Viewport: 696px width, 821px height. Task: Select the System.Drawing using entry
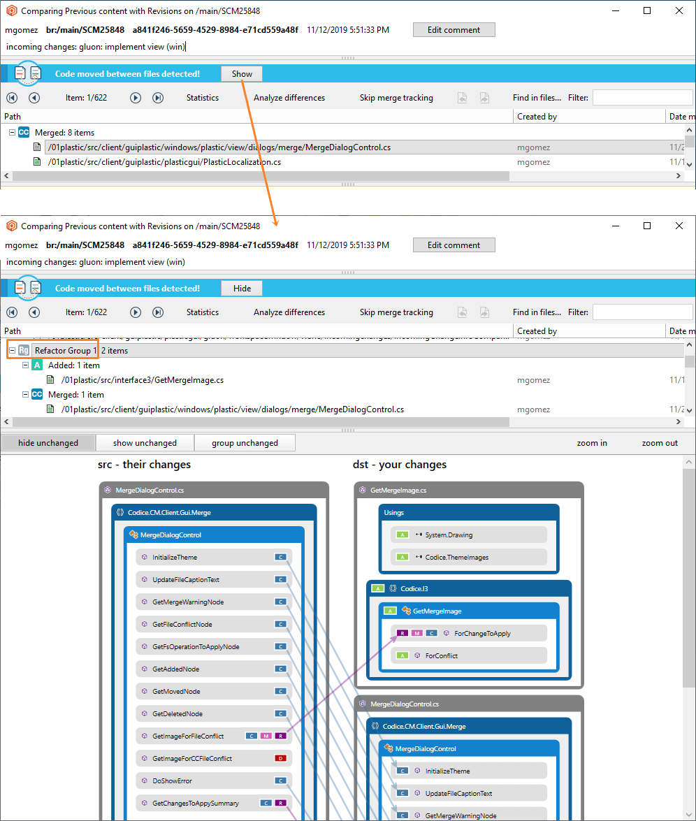click(x=469, y=535)
